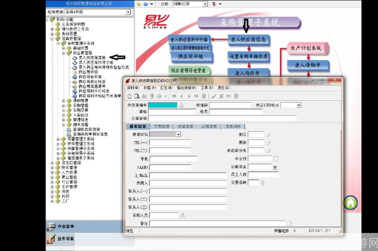Screen dimensions: 378x251
Task: Click the New record icon in dialog toolbar
Action: 129,96
